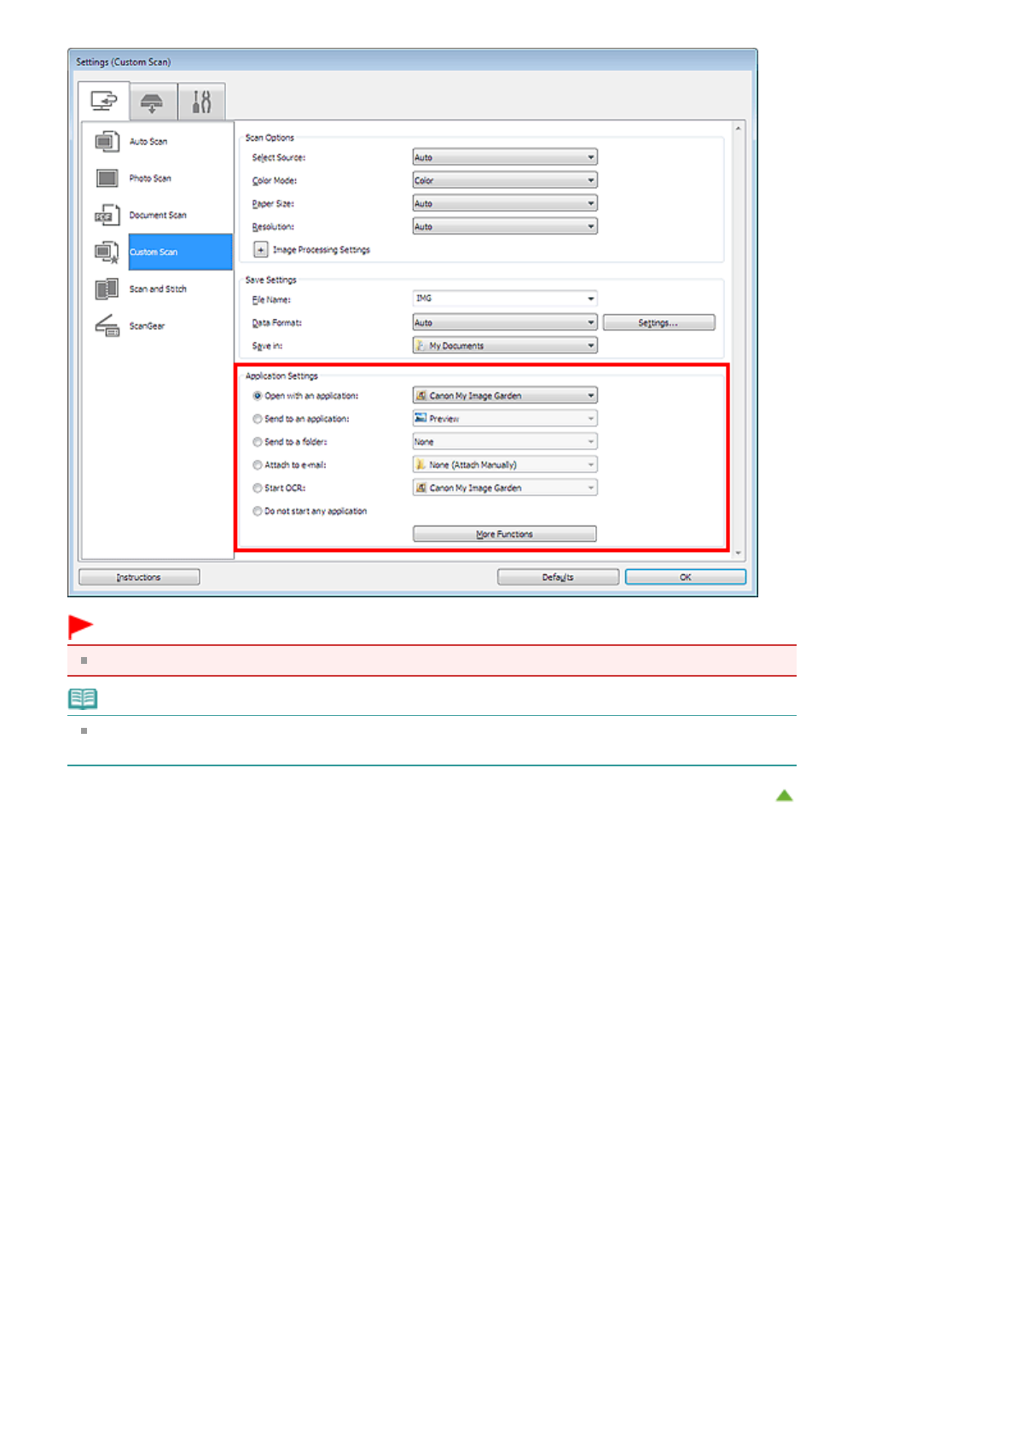This screenshot has width=1015, height=1437.
Task: Click the File Name input field
Action: (x=498, y=299)
